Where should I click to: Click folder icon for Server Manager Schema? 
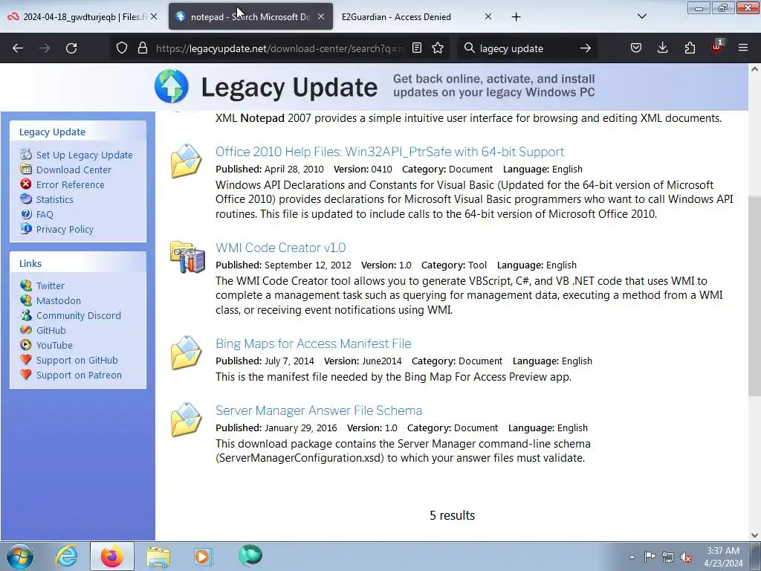point(186,419)
